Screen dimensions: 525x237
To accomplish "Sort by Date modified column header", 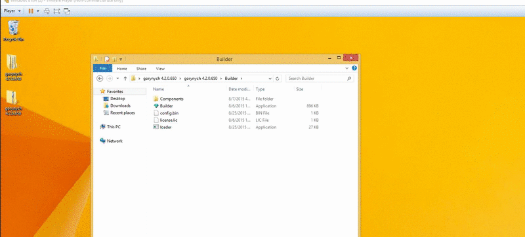I will (x=240, y=89).
